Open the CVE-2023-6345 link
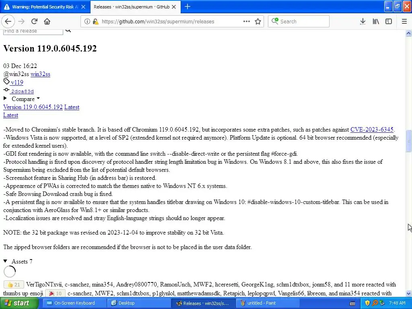The image size is (412, 309). (x=372, y=130)
